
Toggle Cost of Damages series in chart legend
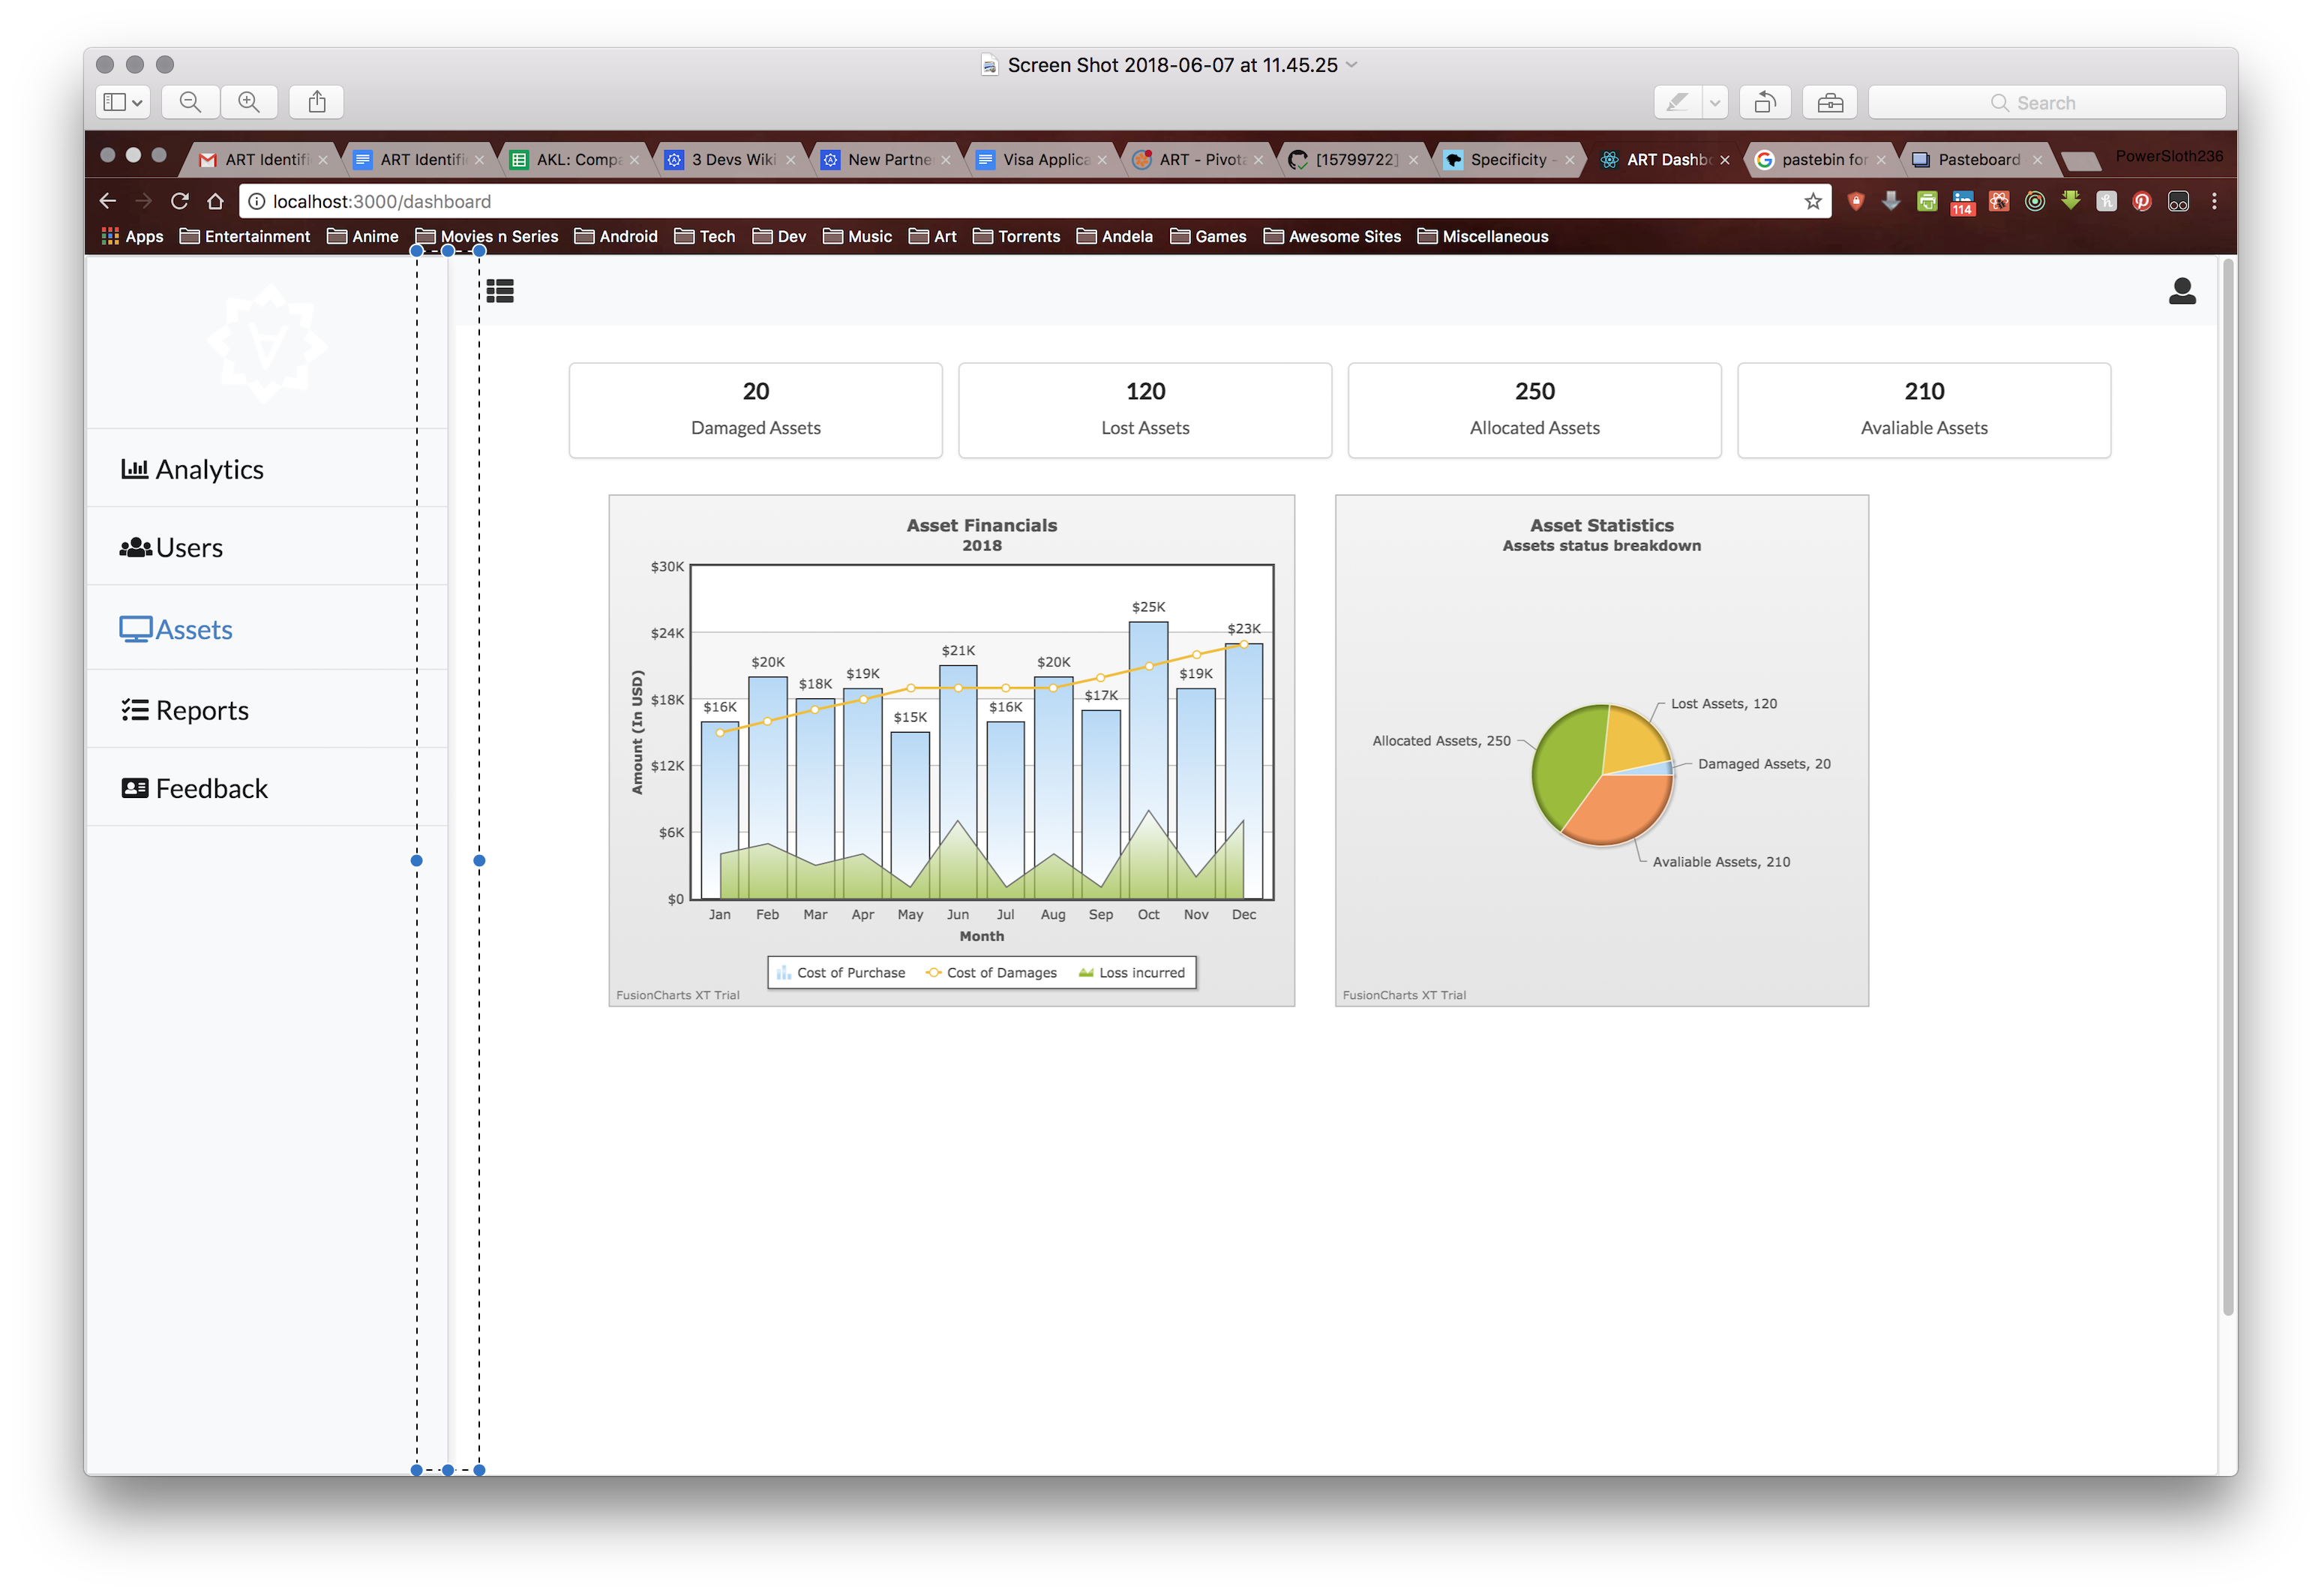click(991, 972)
